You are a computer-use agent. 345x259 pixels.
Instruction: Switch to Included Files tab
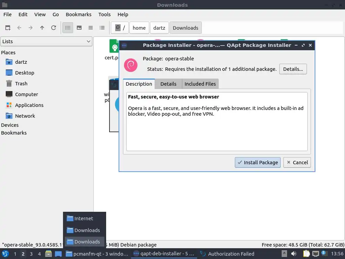coord(200,84)
